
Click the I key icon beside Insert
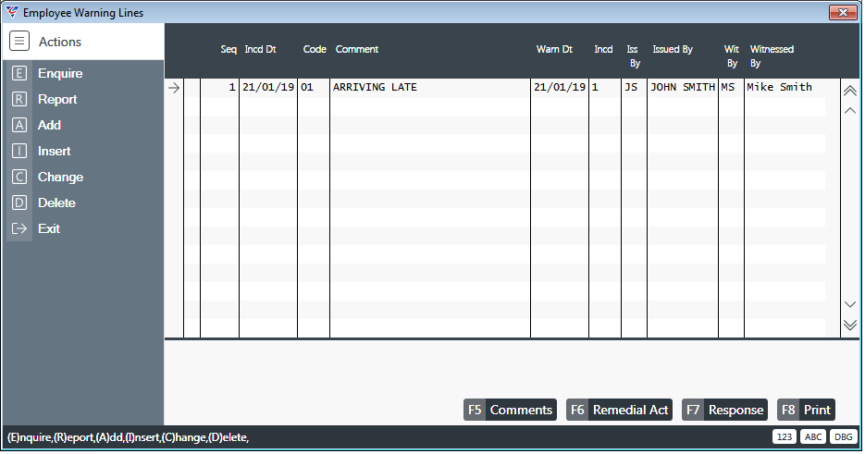19,151
